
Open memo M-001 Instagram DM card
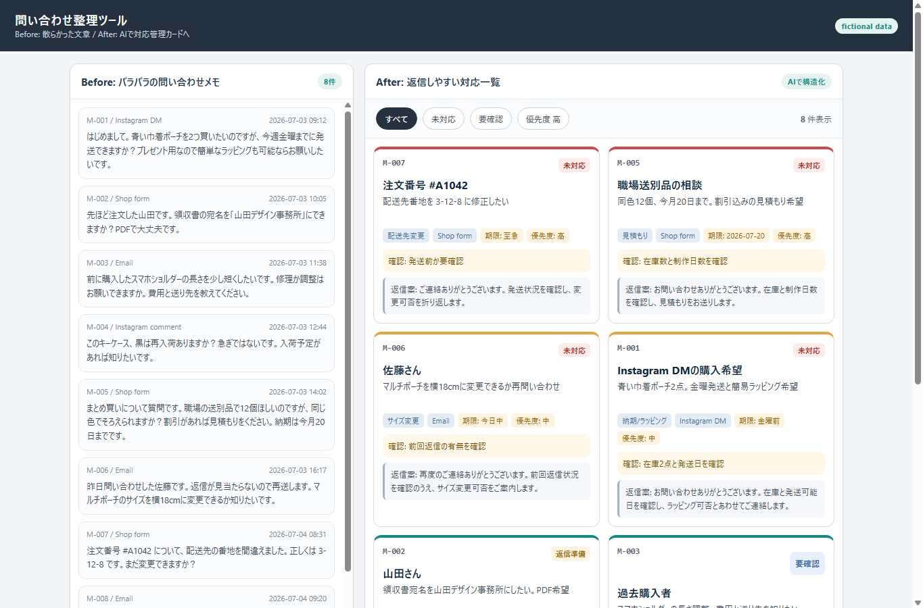[206, 143]
